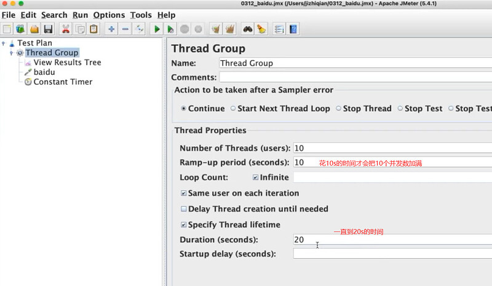Screen dimensions: 492x286
Task: Click the Number of Threads field
Action: pos(392,148)
